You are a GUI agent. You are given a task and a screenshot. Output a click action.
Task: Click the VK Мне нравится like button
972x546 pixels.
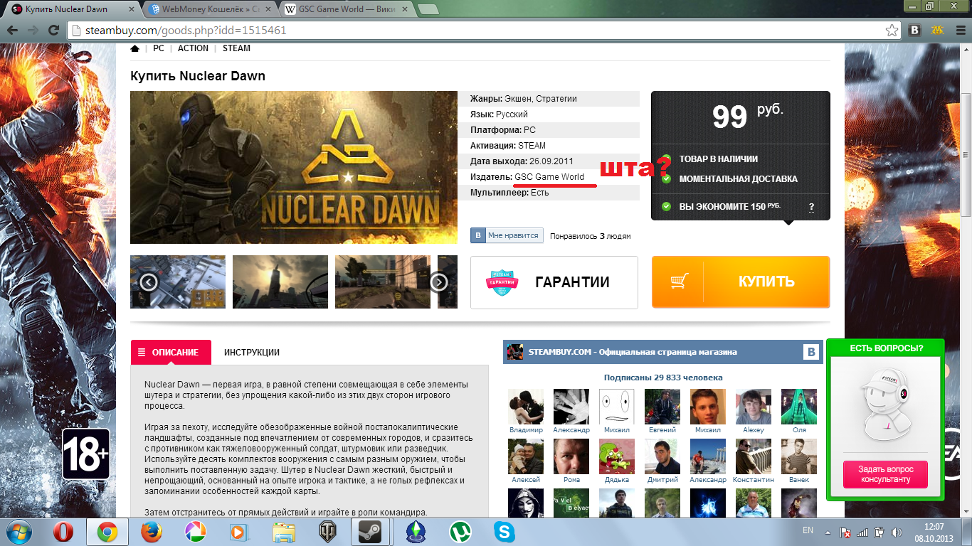tap(507, 235)
